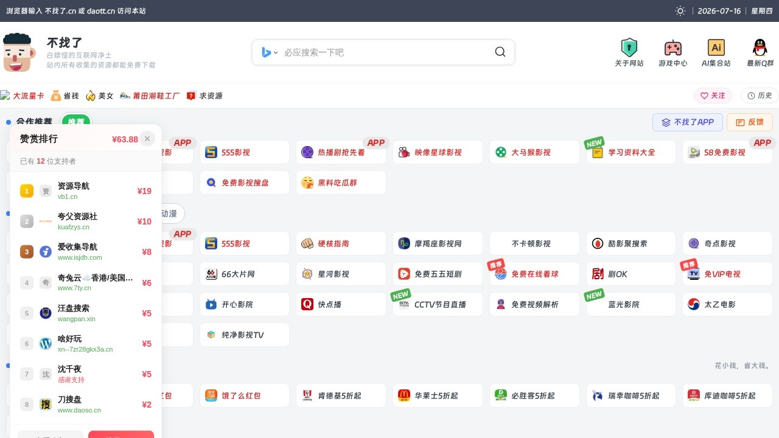
Task: Click 免费在线看球 basketball icon
Action: pyautogui.click(x=500, y=274)
